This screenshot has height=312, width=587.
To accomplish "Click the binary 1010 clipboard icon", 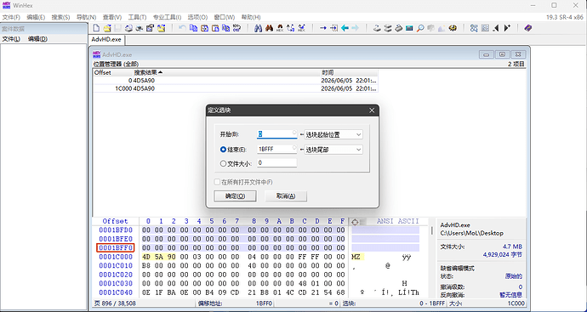I will (x=237, y=28).
